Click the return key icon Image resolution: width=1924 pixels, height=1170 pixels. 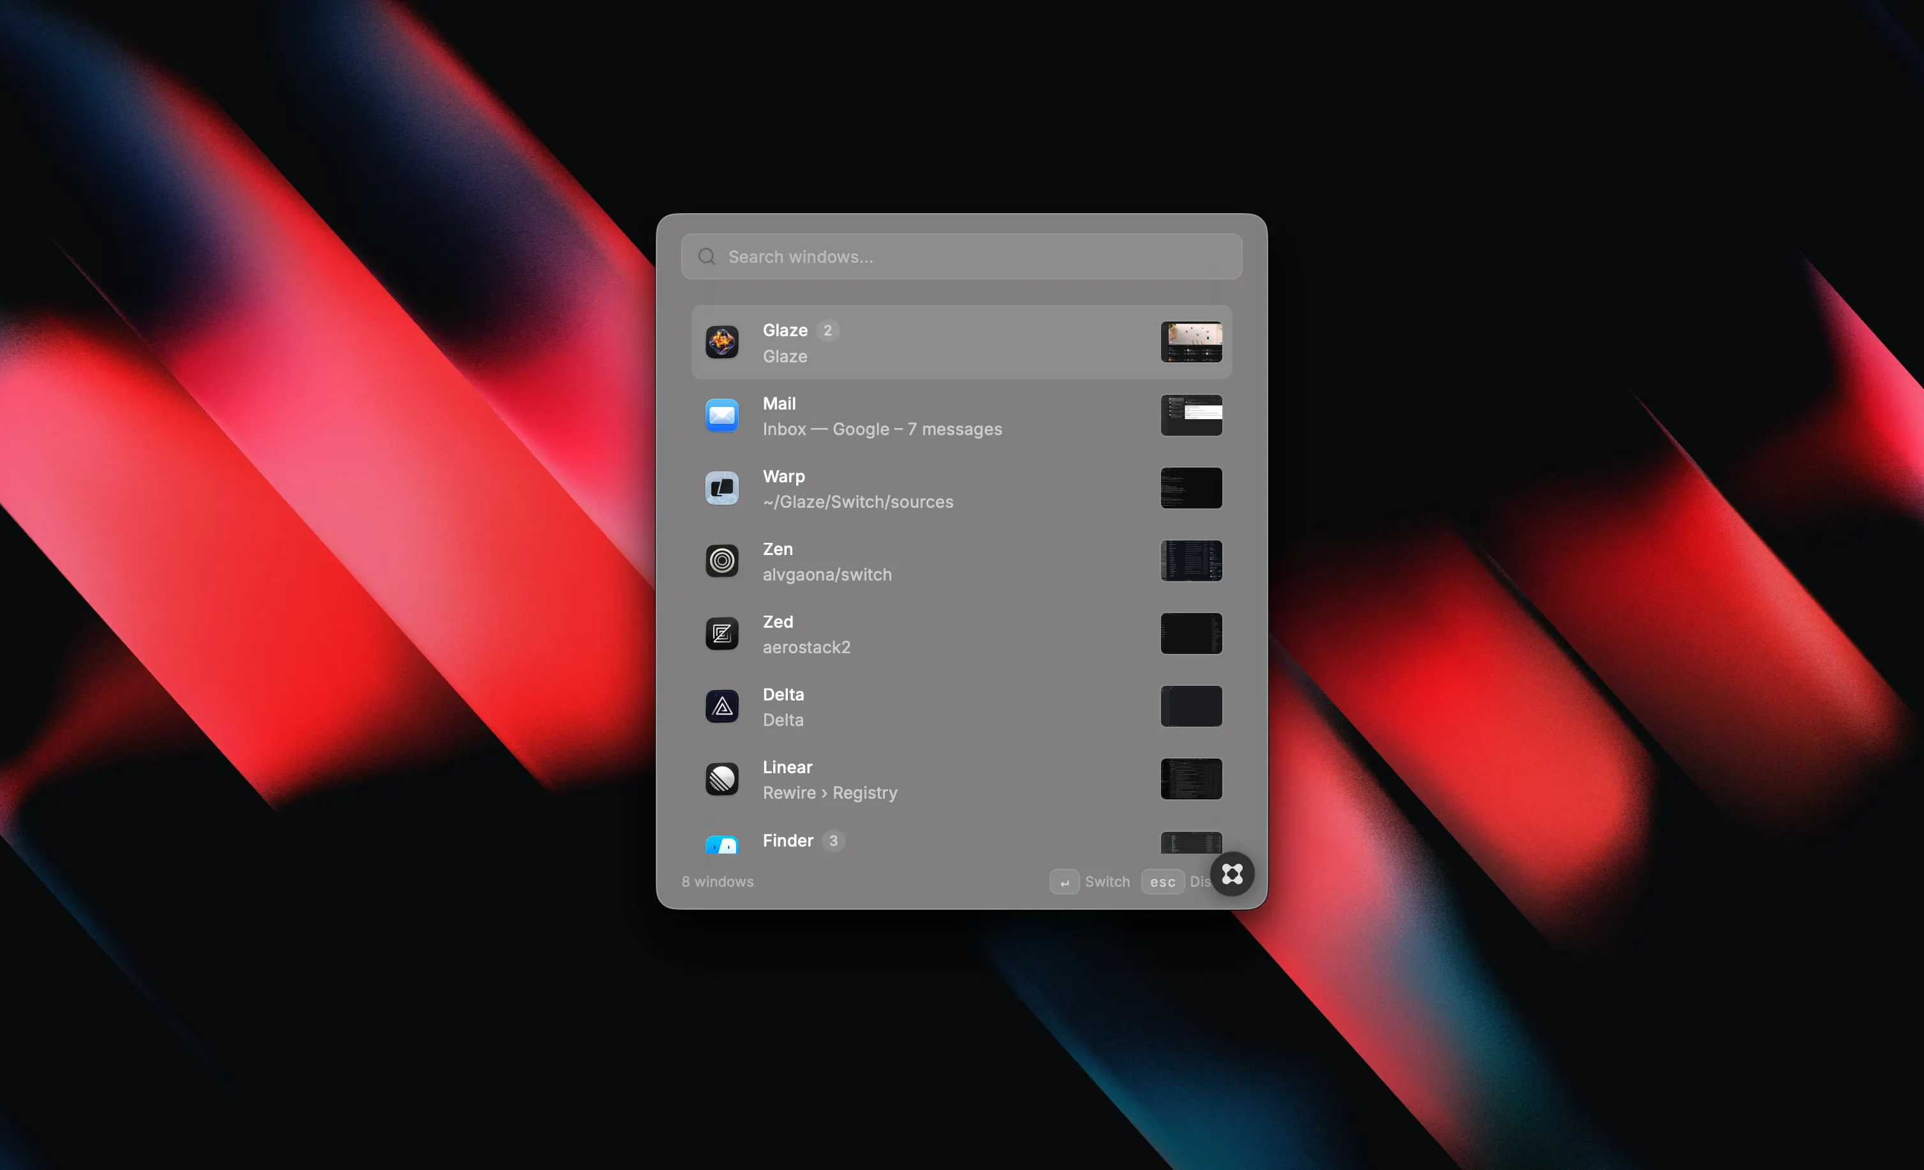[x=1064, y=882]
